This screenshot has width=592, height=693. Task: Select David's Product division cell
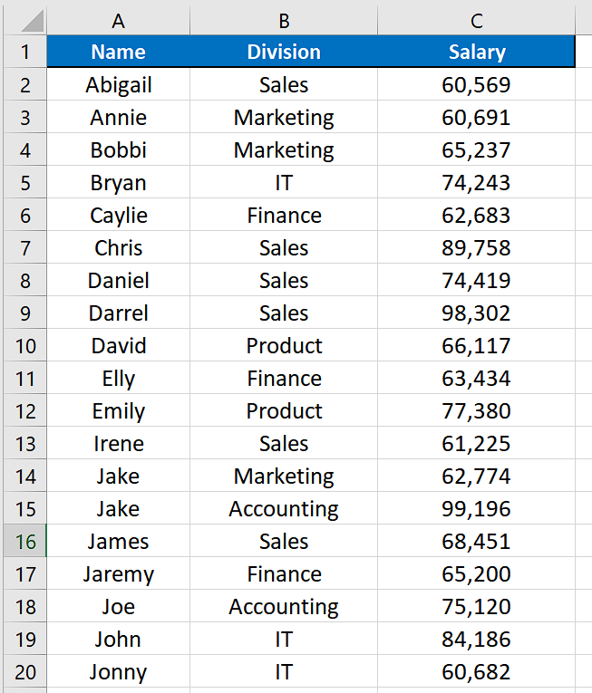(x=284, y=345)
